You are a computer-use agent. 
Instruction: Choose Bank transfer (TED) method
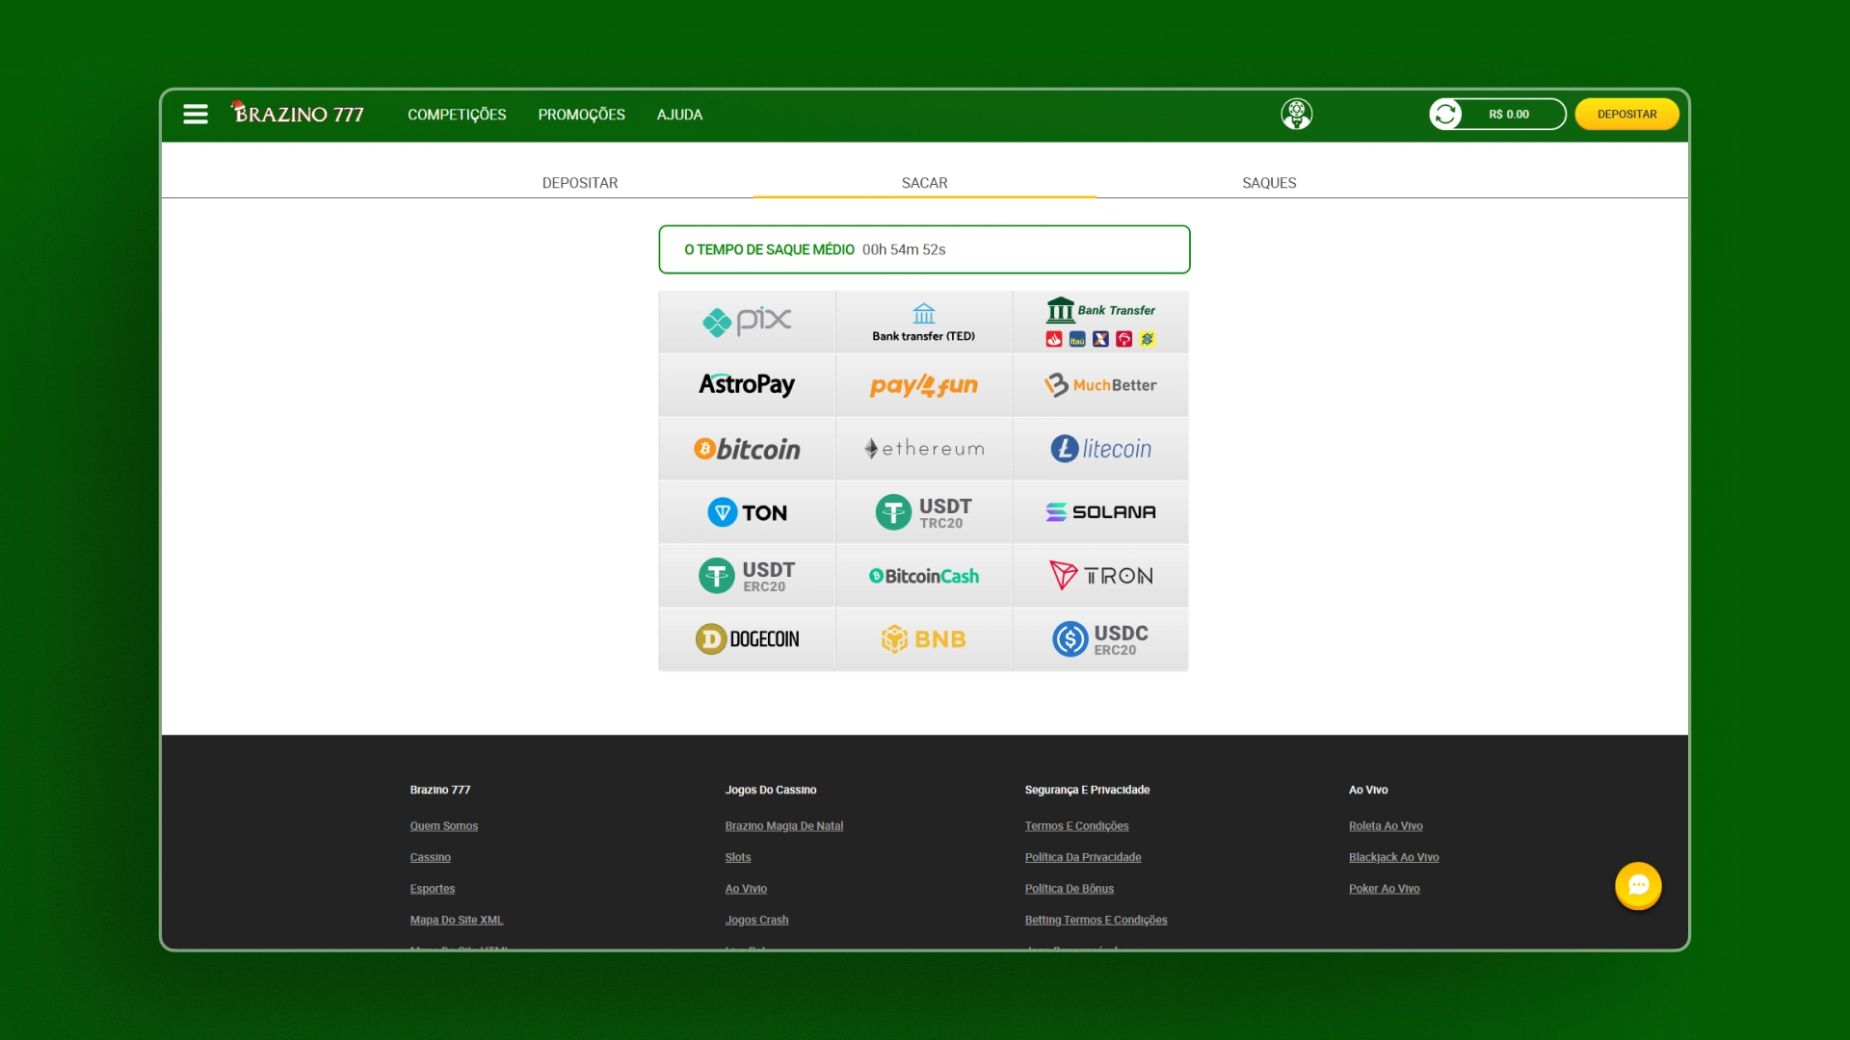point(924,322)
